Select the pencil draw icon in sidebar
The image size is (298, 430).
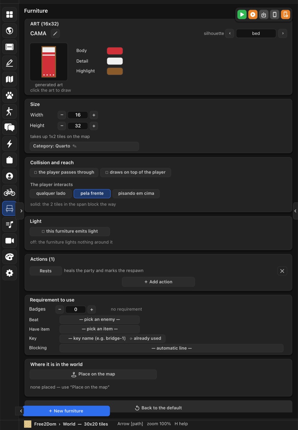click(10, 63)
